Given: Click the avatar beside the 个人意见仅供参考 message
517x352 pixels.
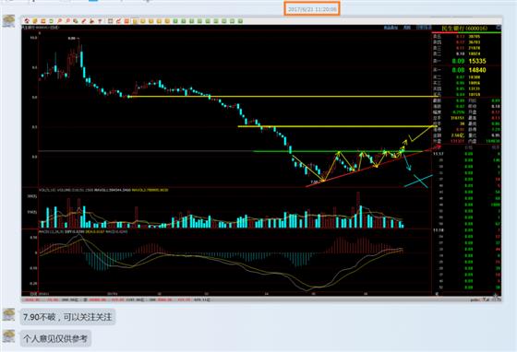Looking at the screenshot, I should click(9, 337).
